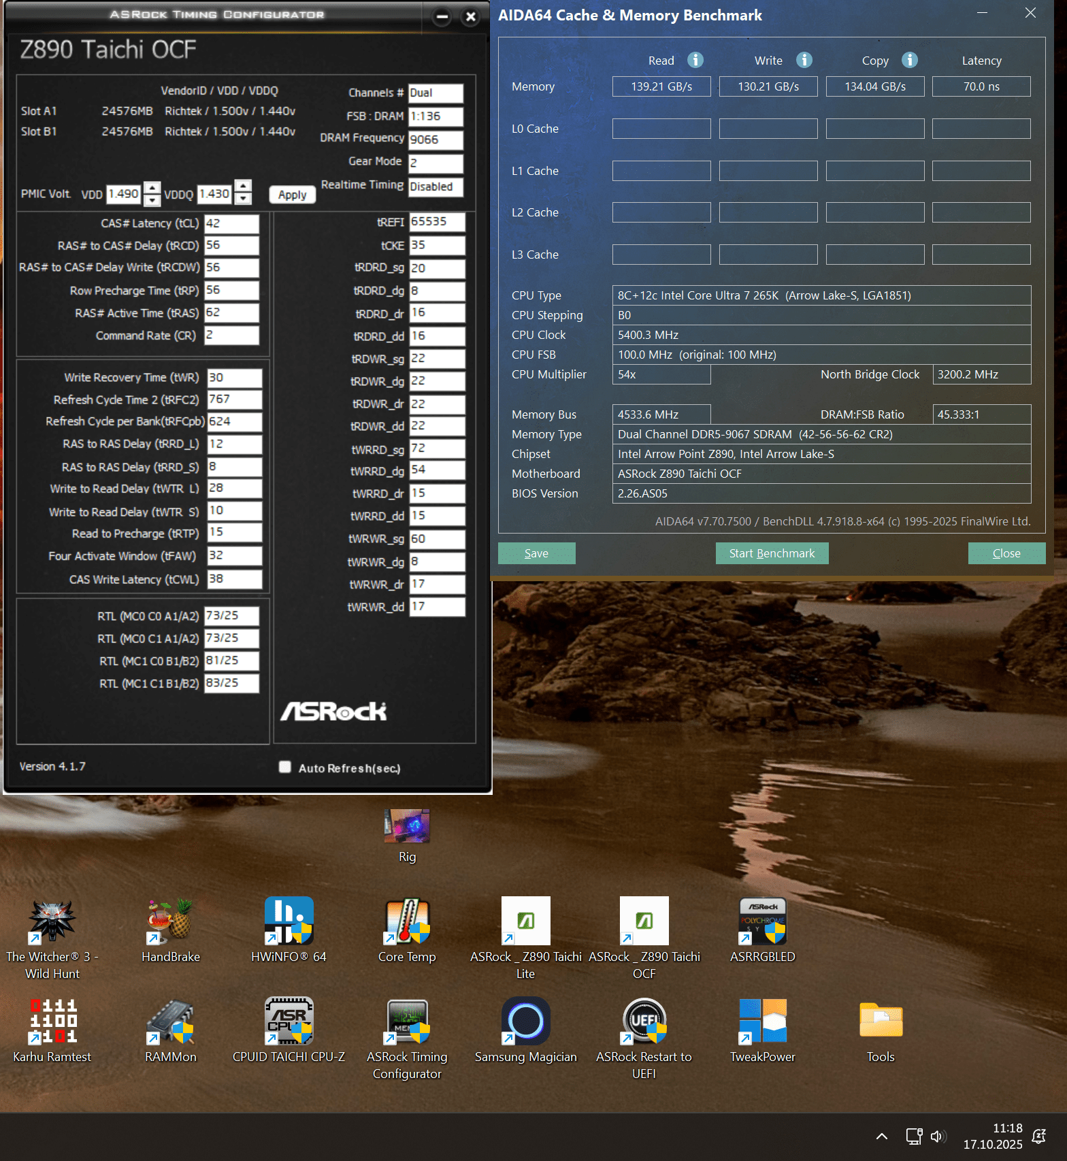
Task: Click the Write info icon in AIDA64
Action: (804, 60)
